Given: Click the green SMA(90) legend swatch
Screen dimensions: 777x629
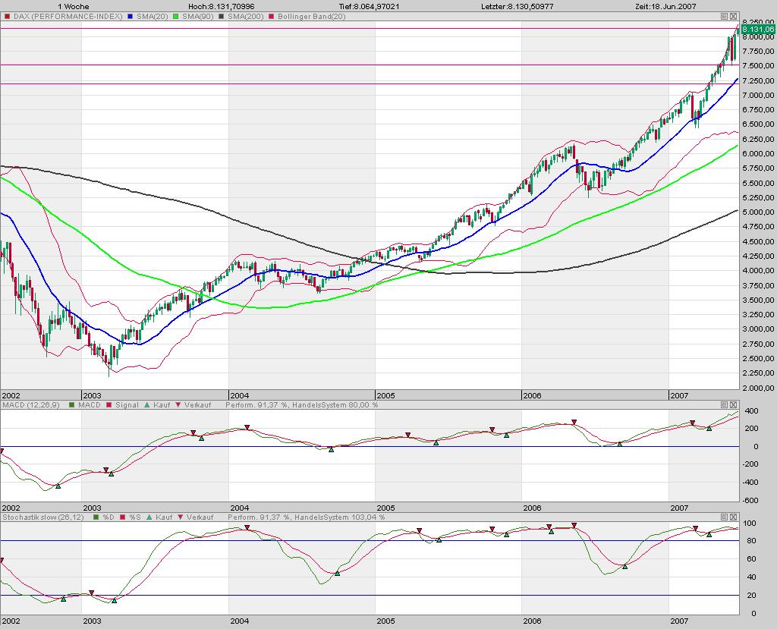Looking at the screenshot, I should click(x=176, y=17).
